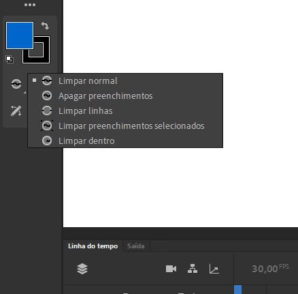The height and width of the screenshot is (294, 298).
Task: Toggle the camera icon in timeline
Action: coord(171,269)
